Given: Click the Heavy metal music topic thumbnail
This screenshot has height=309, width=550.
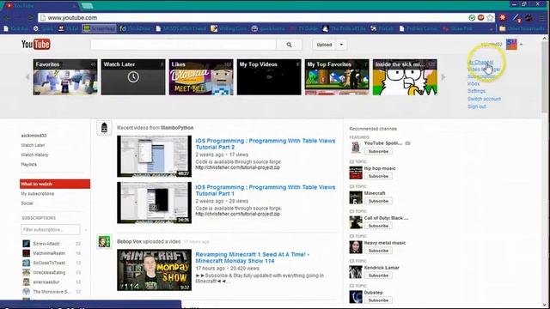Looking at the screenshot, I should 356,247.
